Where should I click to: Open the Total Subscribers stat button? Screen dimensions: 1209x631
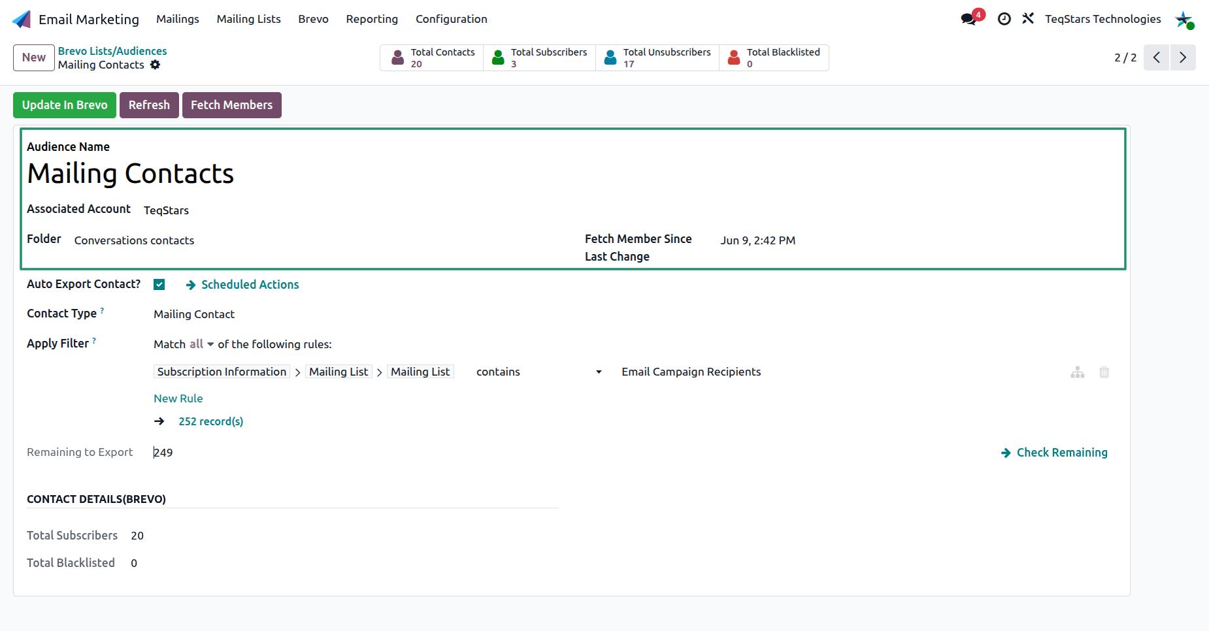[x=540, y=57]
